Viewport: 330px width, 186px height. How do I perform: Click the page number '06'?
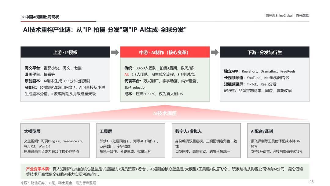click(311, 182)
